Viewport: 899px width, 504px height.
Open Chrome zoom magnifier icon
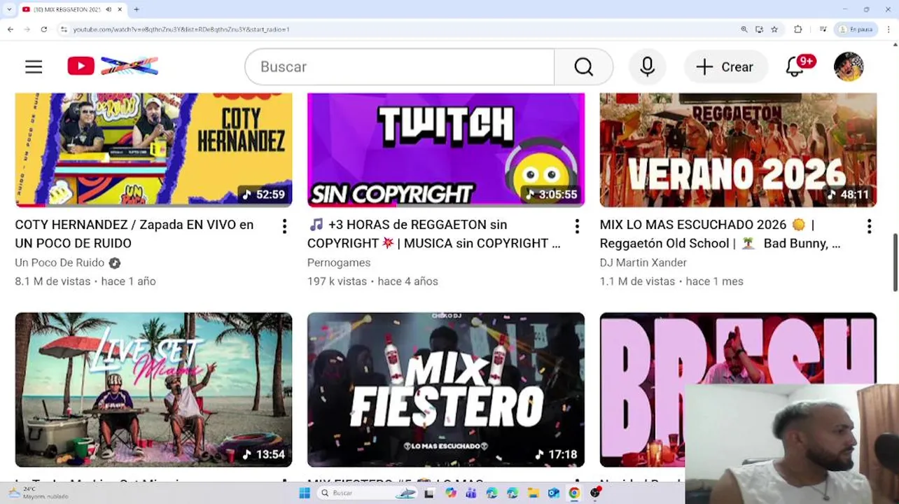point(744,29)
